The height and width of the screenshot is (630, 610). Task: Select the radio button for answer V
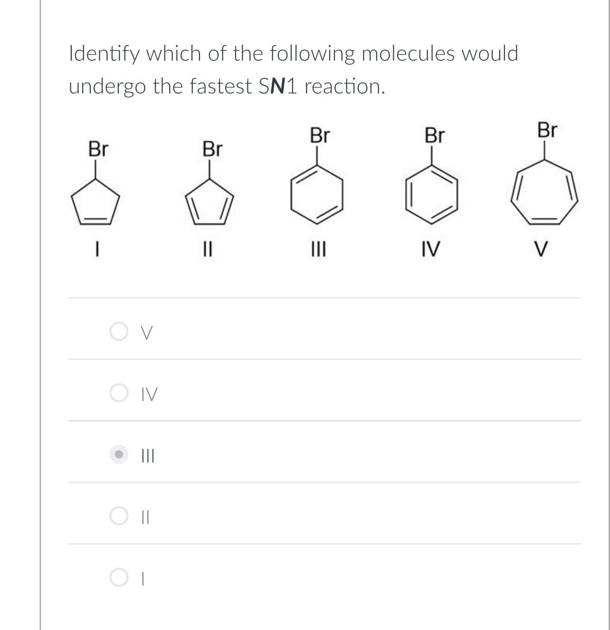[x=119, y=332]
